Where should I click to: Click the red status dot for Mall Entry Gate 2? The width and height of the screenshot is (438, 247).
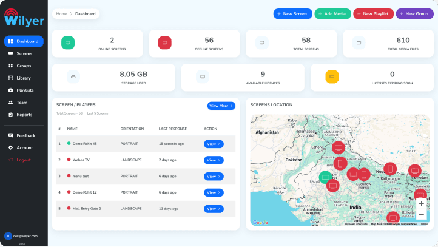pos(69,208)
